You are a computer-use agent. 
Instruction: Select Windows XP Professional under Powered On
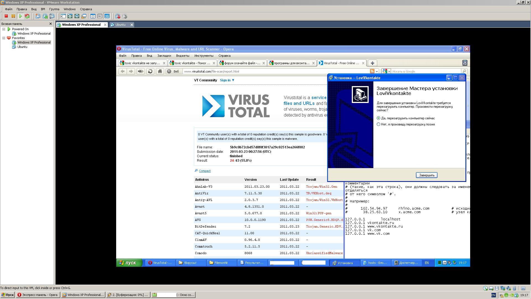pos(34,33)
